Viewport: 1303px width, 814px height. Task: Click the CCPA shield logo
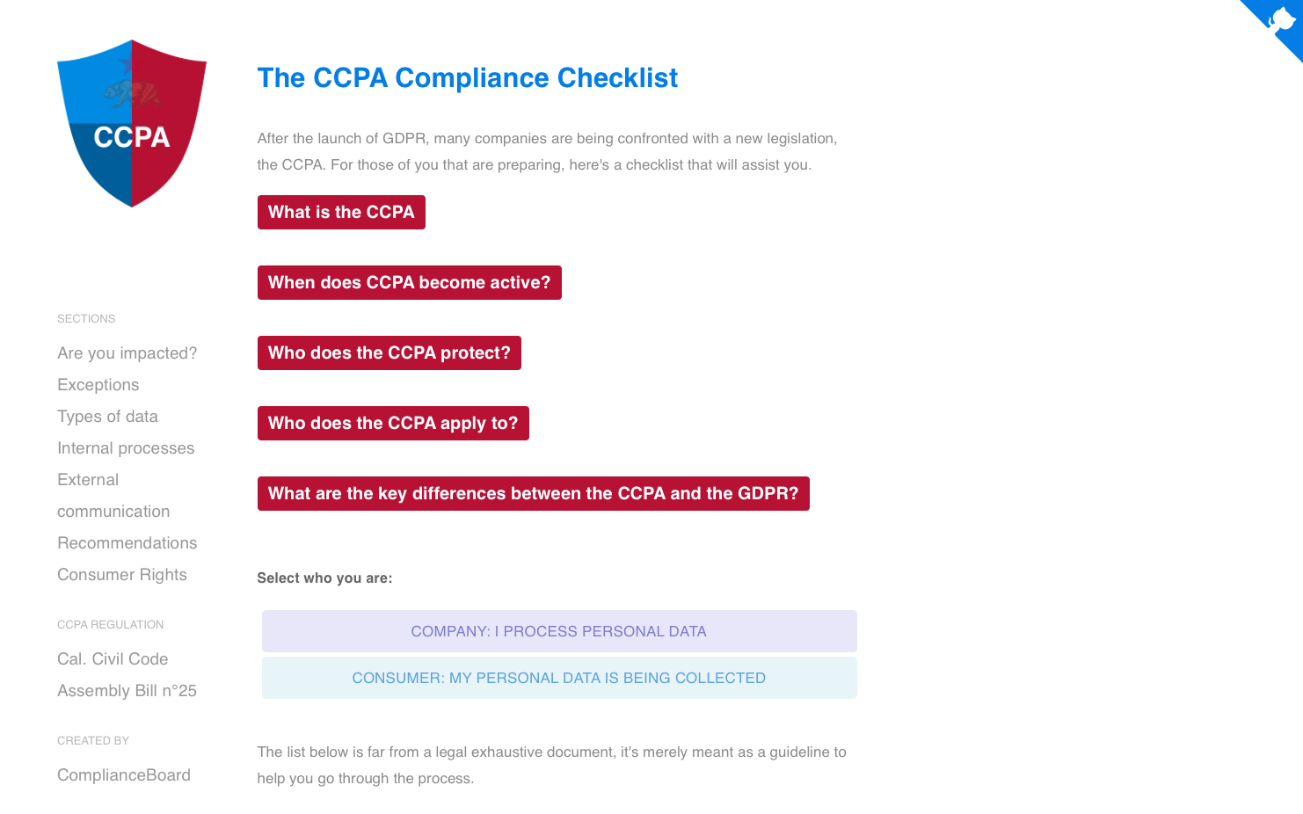pos(132,123)
